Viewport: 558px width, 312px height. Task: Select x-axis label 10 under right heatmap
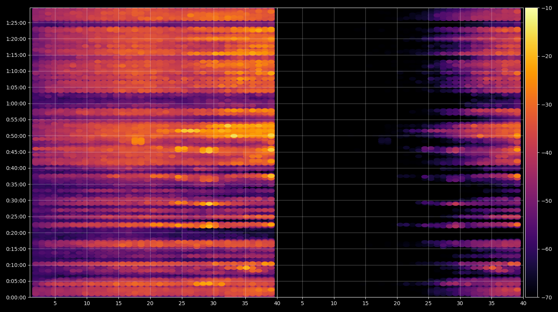[334, 304]
